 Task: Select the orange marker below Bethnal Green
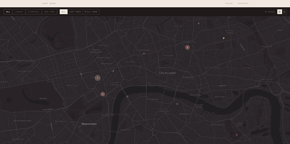224,38
